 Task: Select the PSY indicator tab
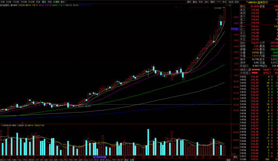pyautogui.click(x=114, y=160)
